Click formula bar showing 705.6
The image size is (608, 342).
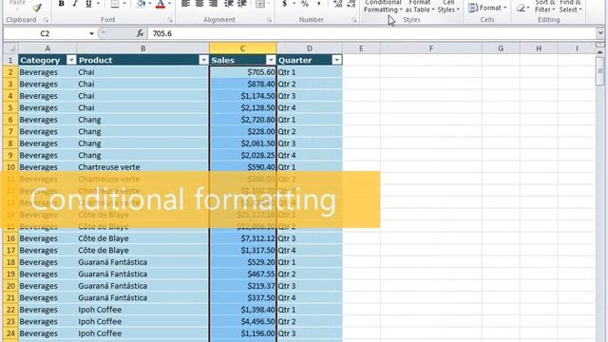click(371, 34)
